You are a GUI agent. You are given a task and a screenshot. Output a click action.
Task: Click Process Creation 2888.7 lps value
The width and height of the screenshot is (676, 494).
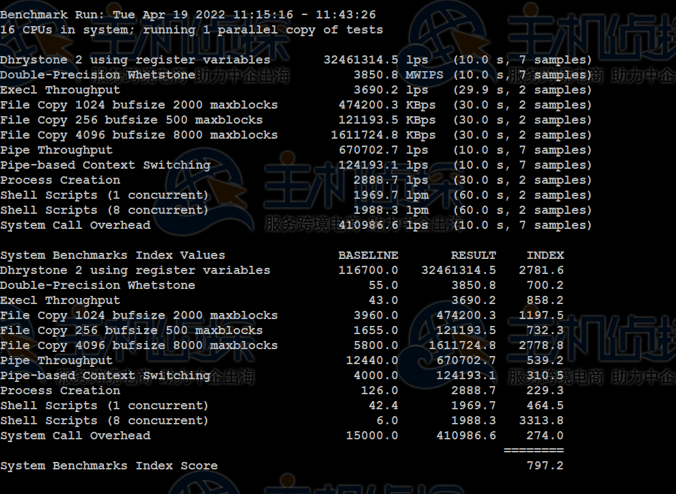(390, 180)
